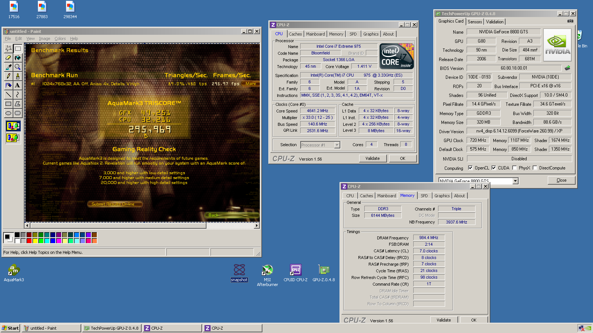The height and width of the screenshot is (333, 593).
Task: Choose the opaque selection option in Paint
Action: (x=13, y=126)
